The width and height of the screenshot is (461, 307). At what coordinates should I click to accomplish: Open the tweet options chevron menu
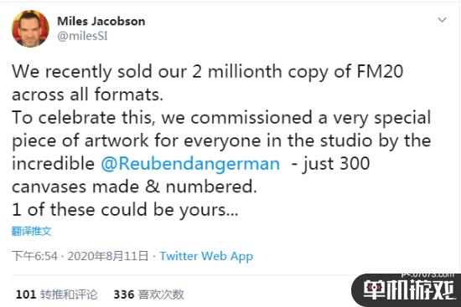coord(442,20)
